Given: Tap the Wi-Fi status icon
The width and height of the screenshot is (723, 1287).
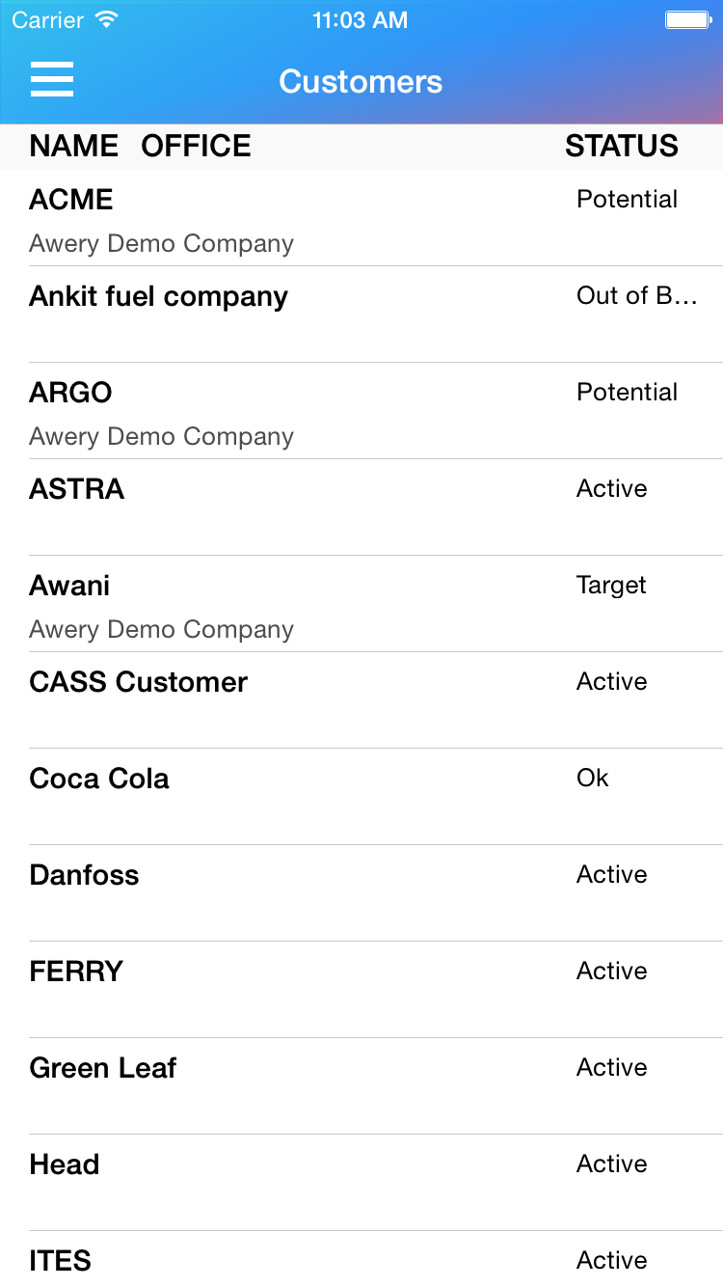Looking at the screenshot, I should pos(107,19).
